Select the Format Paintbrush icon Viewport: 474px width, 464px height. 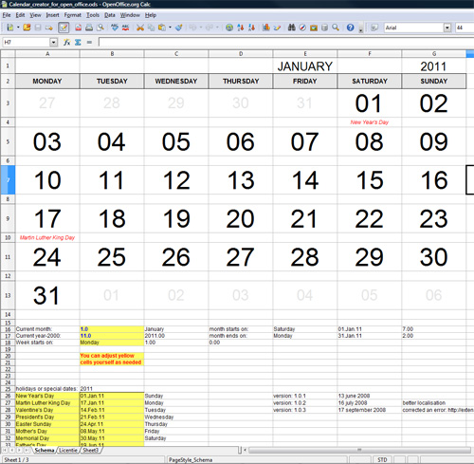179,28
